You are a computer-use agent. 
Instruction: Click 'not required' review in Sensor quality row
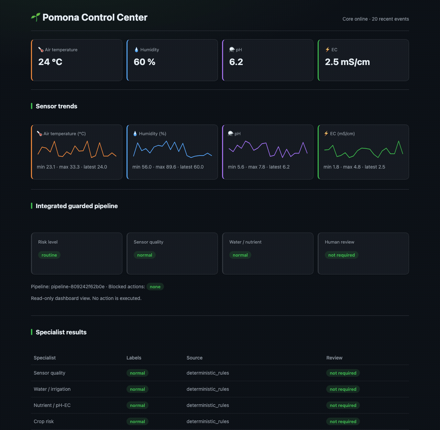click(x=343, y=373)
